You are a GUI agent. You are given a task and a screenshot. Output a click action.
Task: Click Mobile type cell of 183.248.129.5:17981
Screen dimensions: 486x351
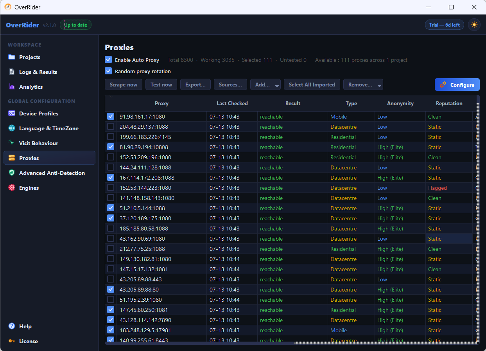(351, 330)
